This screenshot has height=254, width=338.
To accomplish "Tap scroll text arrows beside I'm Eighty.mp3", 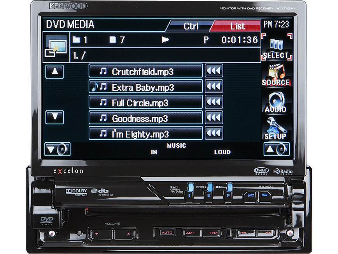I will [x=214, y=133].
